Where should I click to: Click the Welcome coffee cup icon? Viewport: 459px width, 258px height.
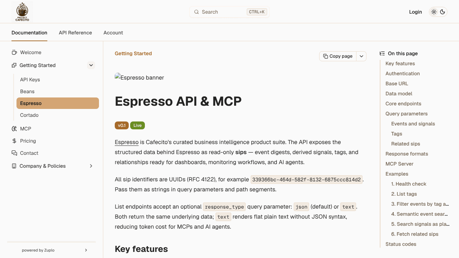(x=14, y=52)
